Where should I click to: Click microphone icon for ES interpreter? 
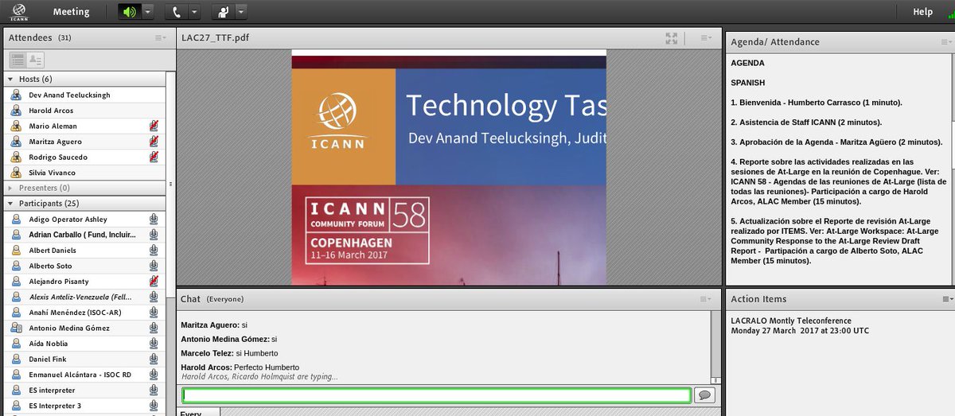coord(154,391)
